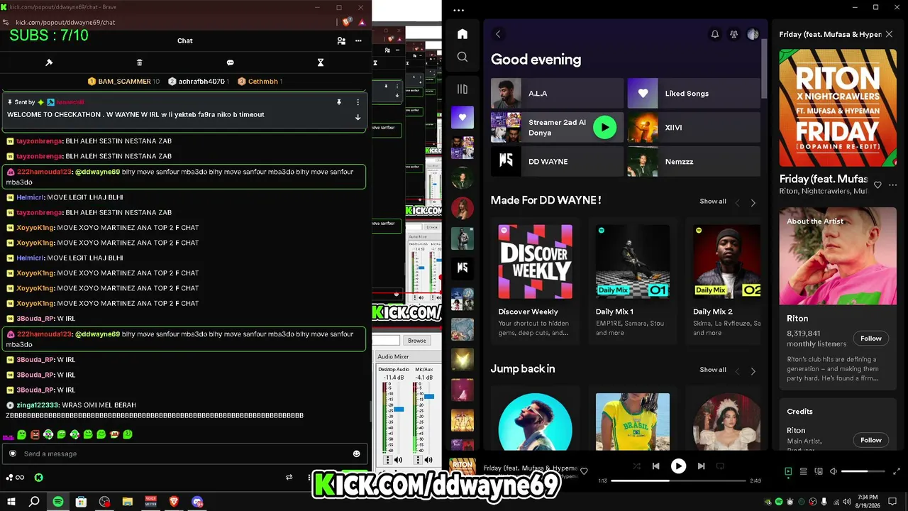This screenshot has width=908, height=511.
Task: Play Streamer 2ad Al Donya playlist
Action: [x=604, y=127]
